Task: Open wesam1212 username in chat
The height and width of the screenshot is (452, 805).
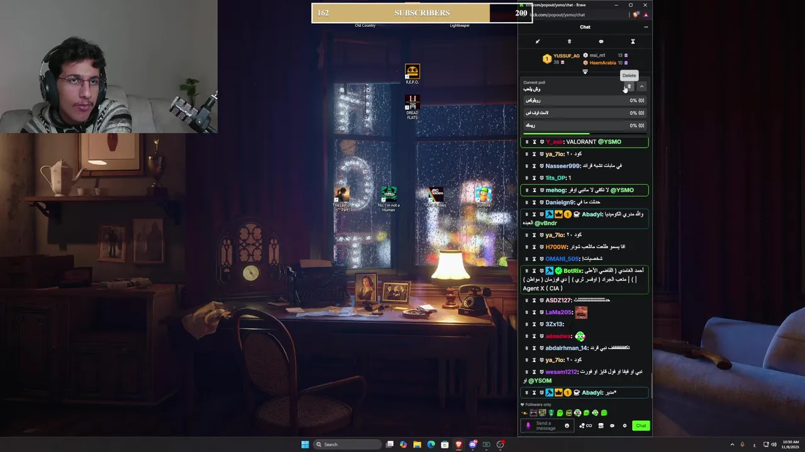Action: (562, 372)
